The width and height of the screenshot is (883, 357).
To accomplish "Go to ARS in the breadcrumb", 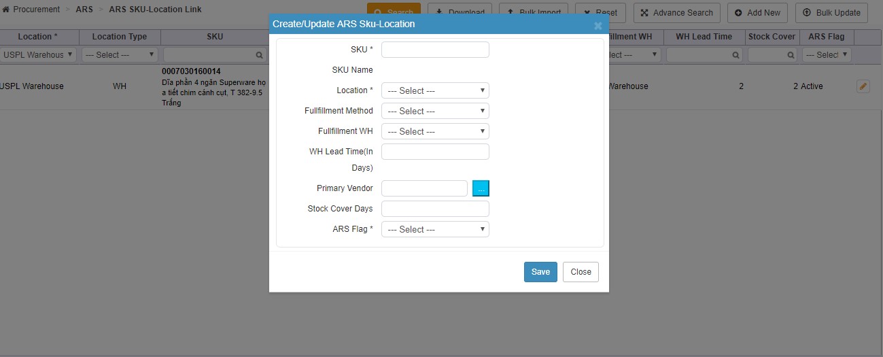I will (84, 10).
